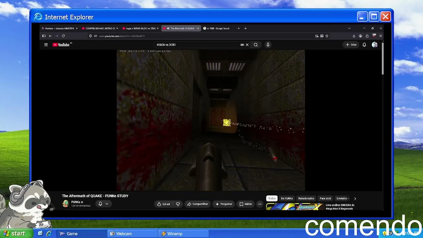Switch to COMPREI UM MAC ANTIGO tab
Viewport: 423px width, 238px height.
click(x=100, y=28)
